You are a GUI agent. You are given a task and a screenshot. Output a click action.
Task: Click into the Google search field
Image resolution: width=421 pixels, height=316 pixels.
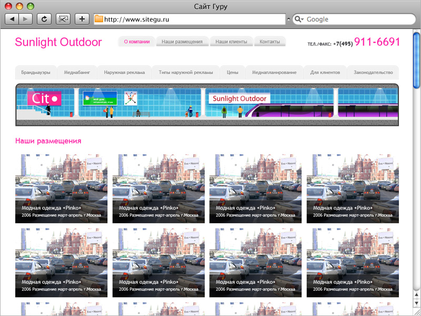[354, 19]
